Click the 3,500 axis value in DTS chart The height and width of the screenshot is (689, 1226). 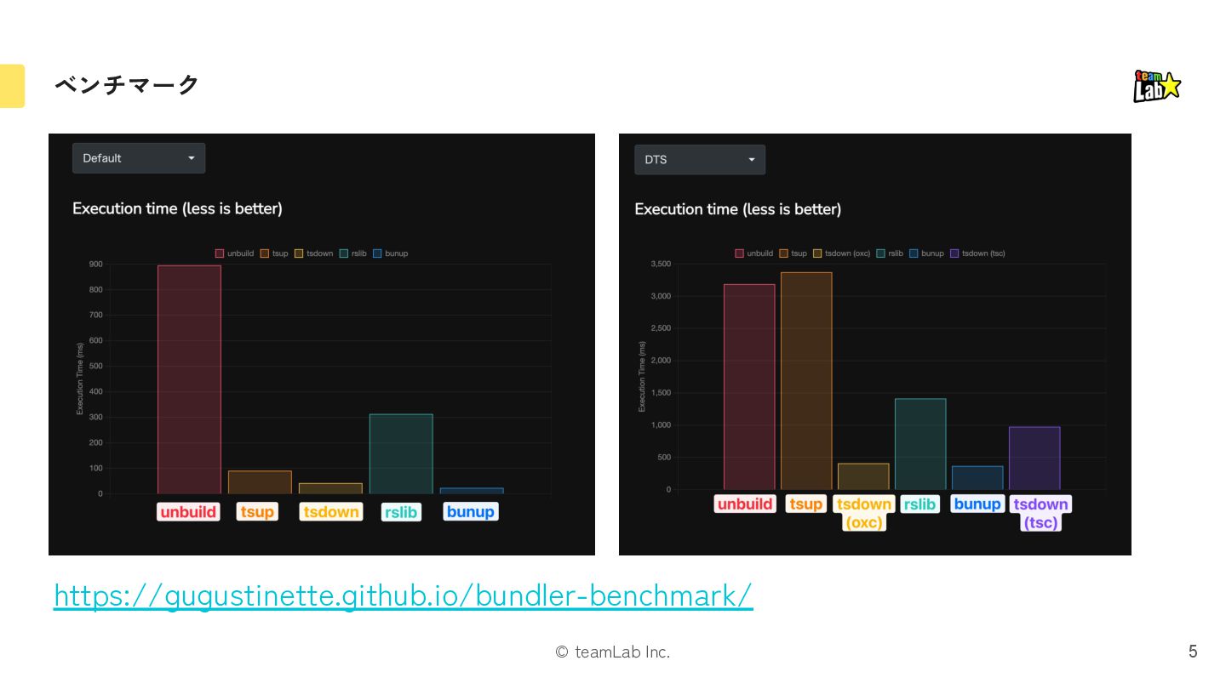click(660, 265)
